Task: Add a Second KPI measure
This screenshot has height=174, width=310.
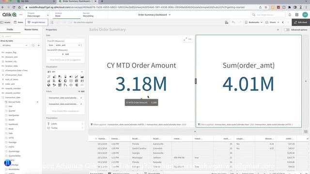Action: [65, 54]
